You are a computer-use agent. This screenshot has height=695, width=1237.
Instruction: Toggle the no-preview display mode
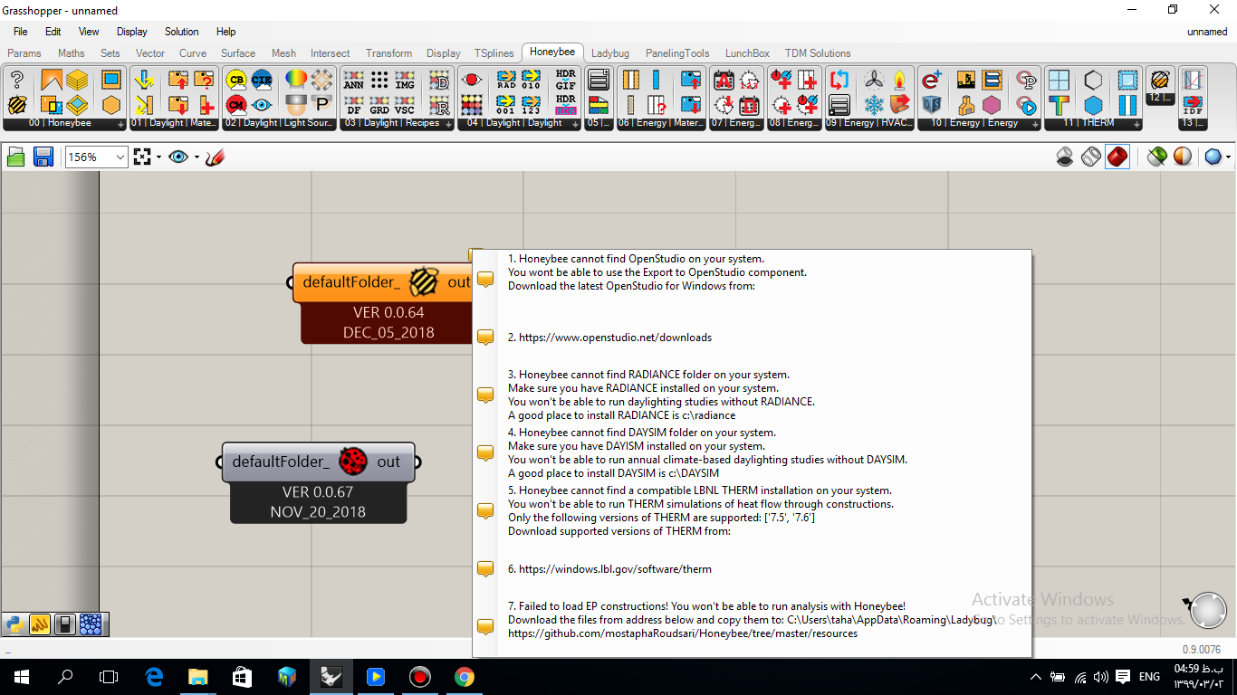point(1066,157)
